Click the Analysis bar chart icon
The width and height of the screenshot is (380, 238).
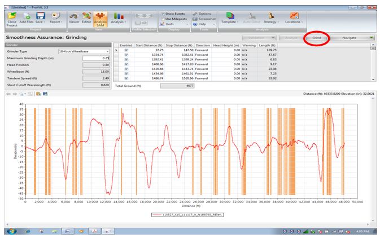pos(119,16)
